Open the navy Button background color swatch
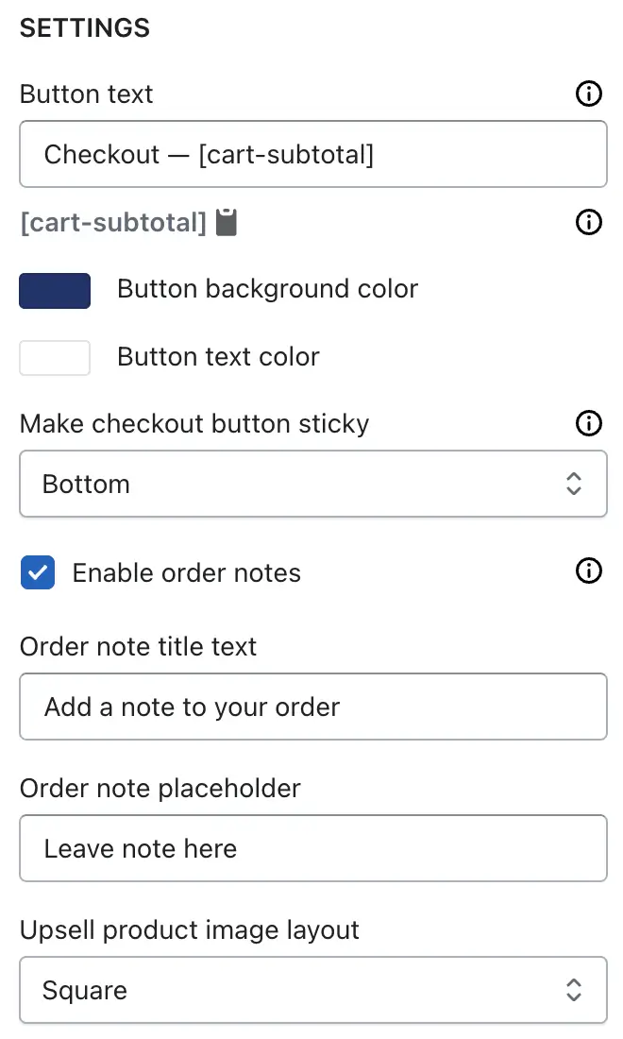623x1039 pixels. click(55, 291)
